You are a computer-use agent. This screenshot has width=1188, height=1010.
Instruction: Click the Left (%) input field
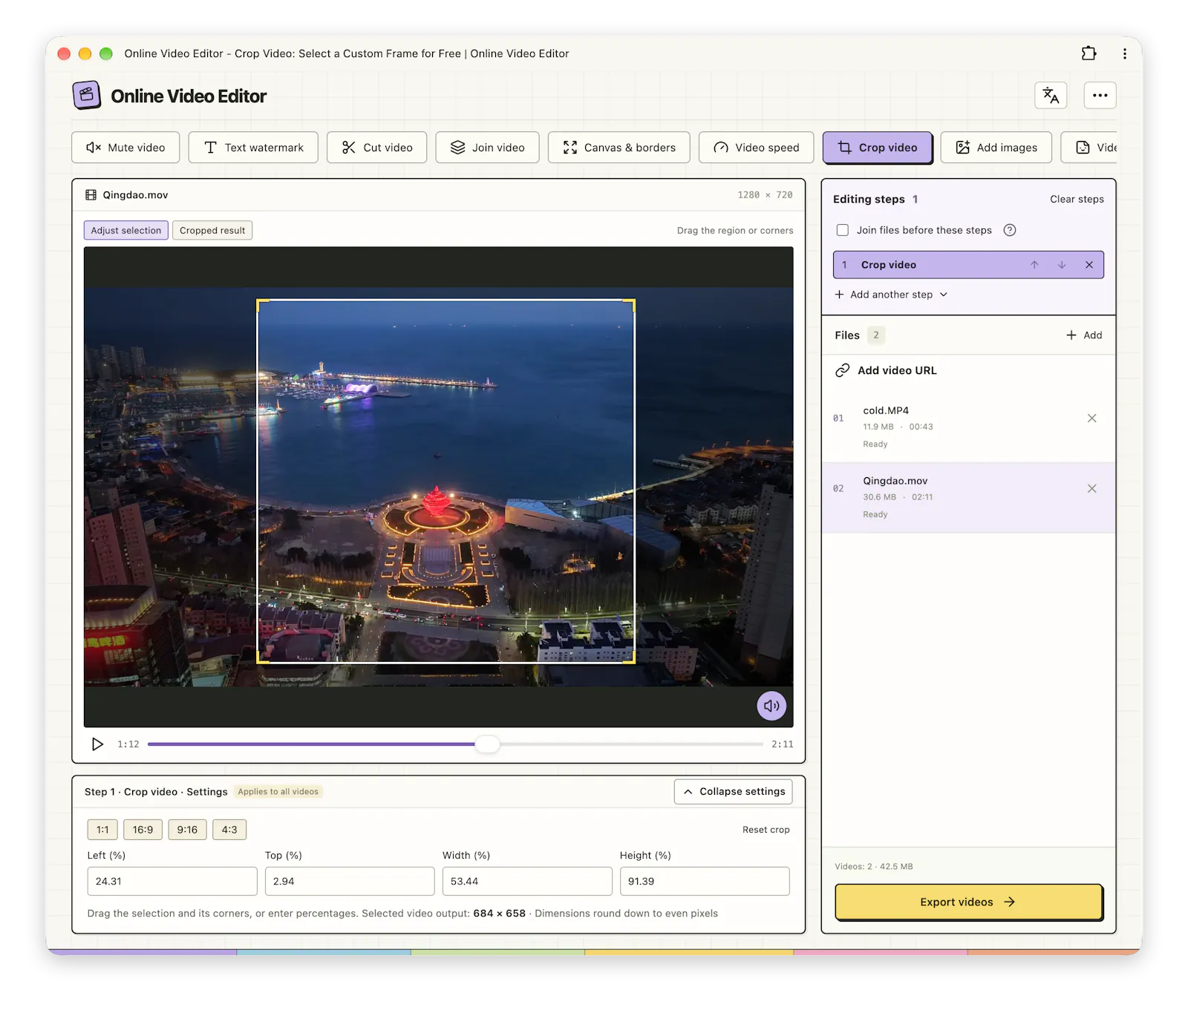(172, 882)
